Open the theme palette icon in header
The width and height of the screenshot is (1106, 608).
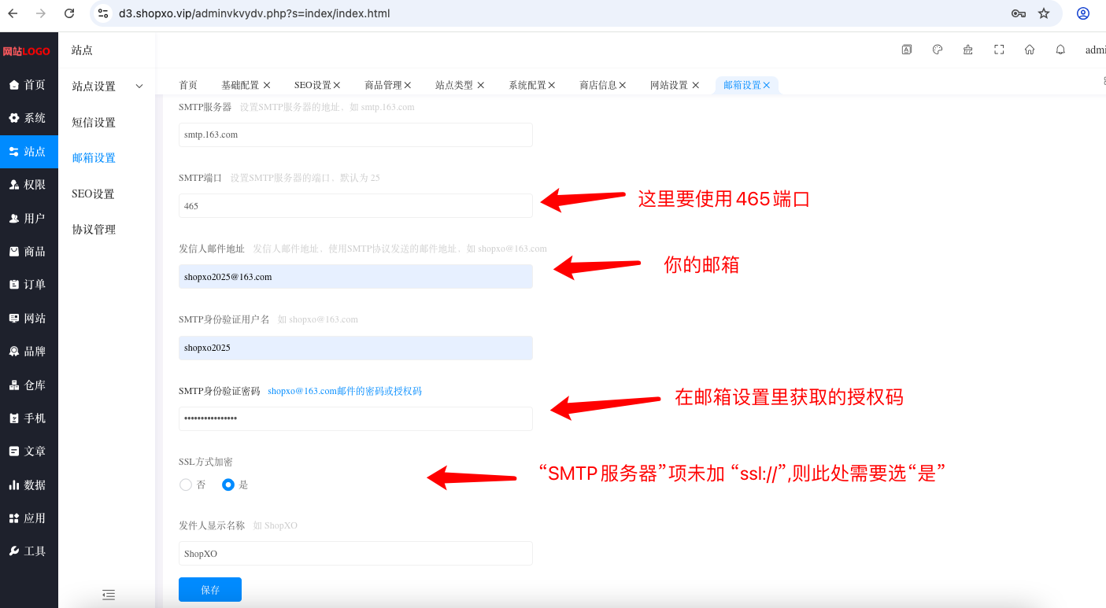[x=938, y=50]
